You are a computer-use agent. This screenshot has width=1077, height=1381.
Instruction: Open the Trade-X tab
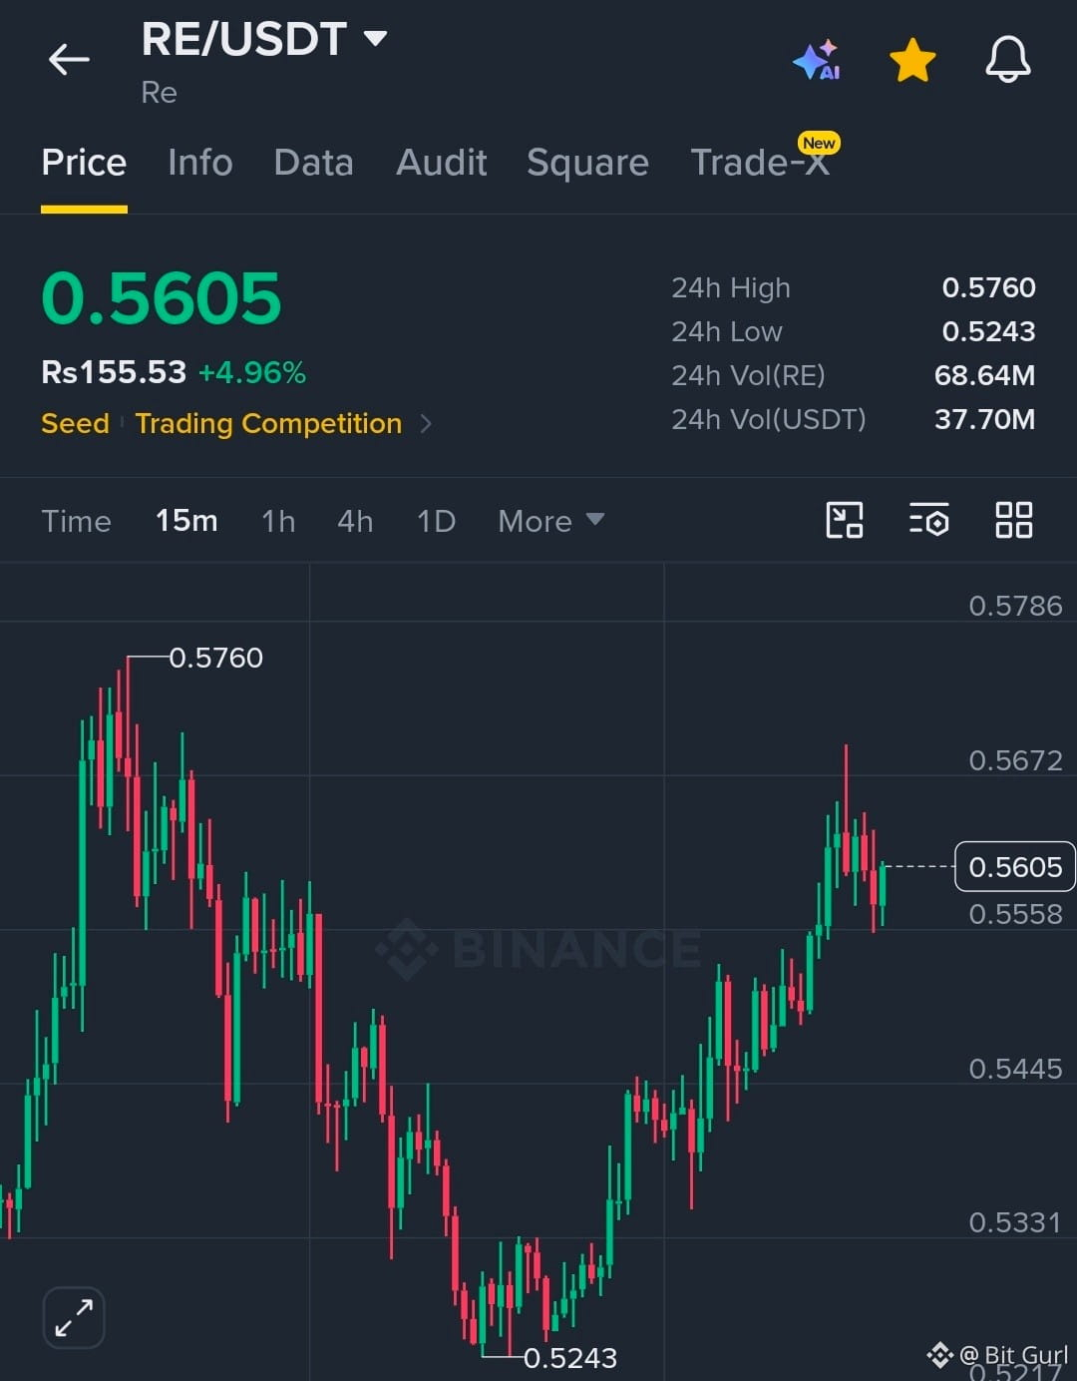(760, 162)
